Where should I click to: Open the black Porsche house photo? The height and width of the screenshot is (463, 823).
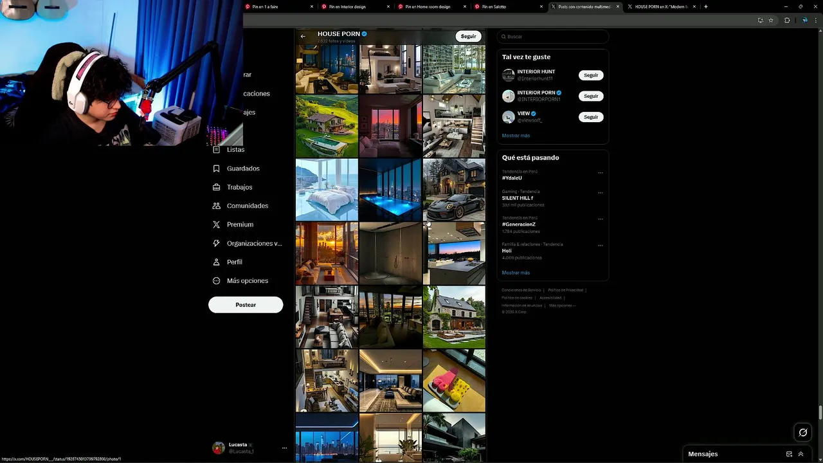(x=454, y=190)
